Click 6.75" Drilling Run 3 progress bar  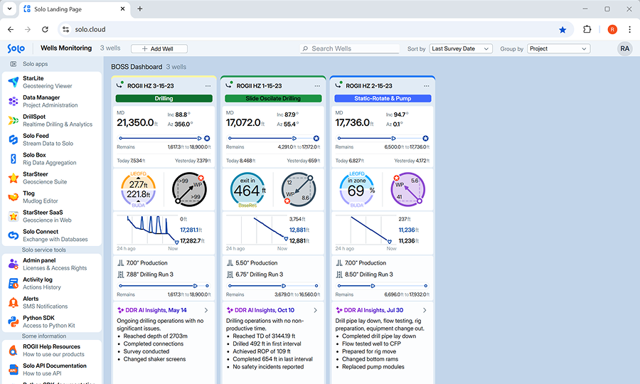pyautogui.click(x=273, y=286)
